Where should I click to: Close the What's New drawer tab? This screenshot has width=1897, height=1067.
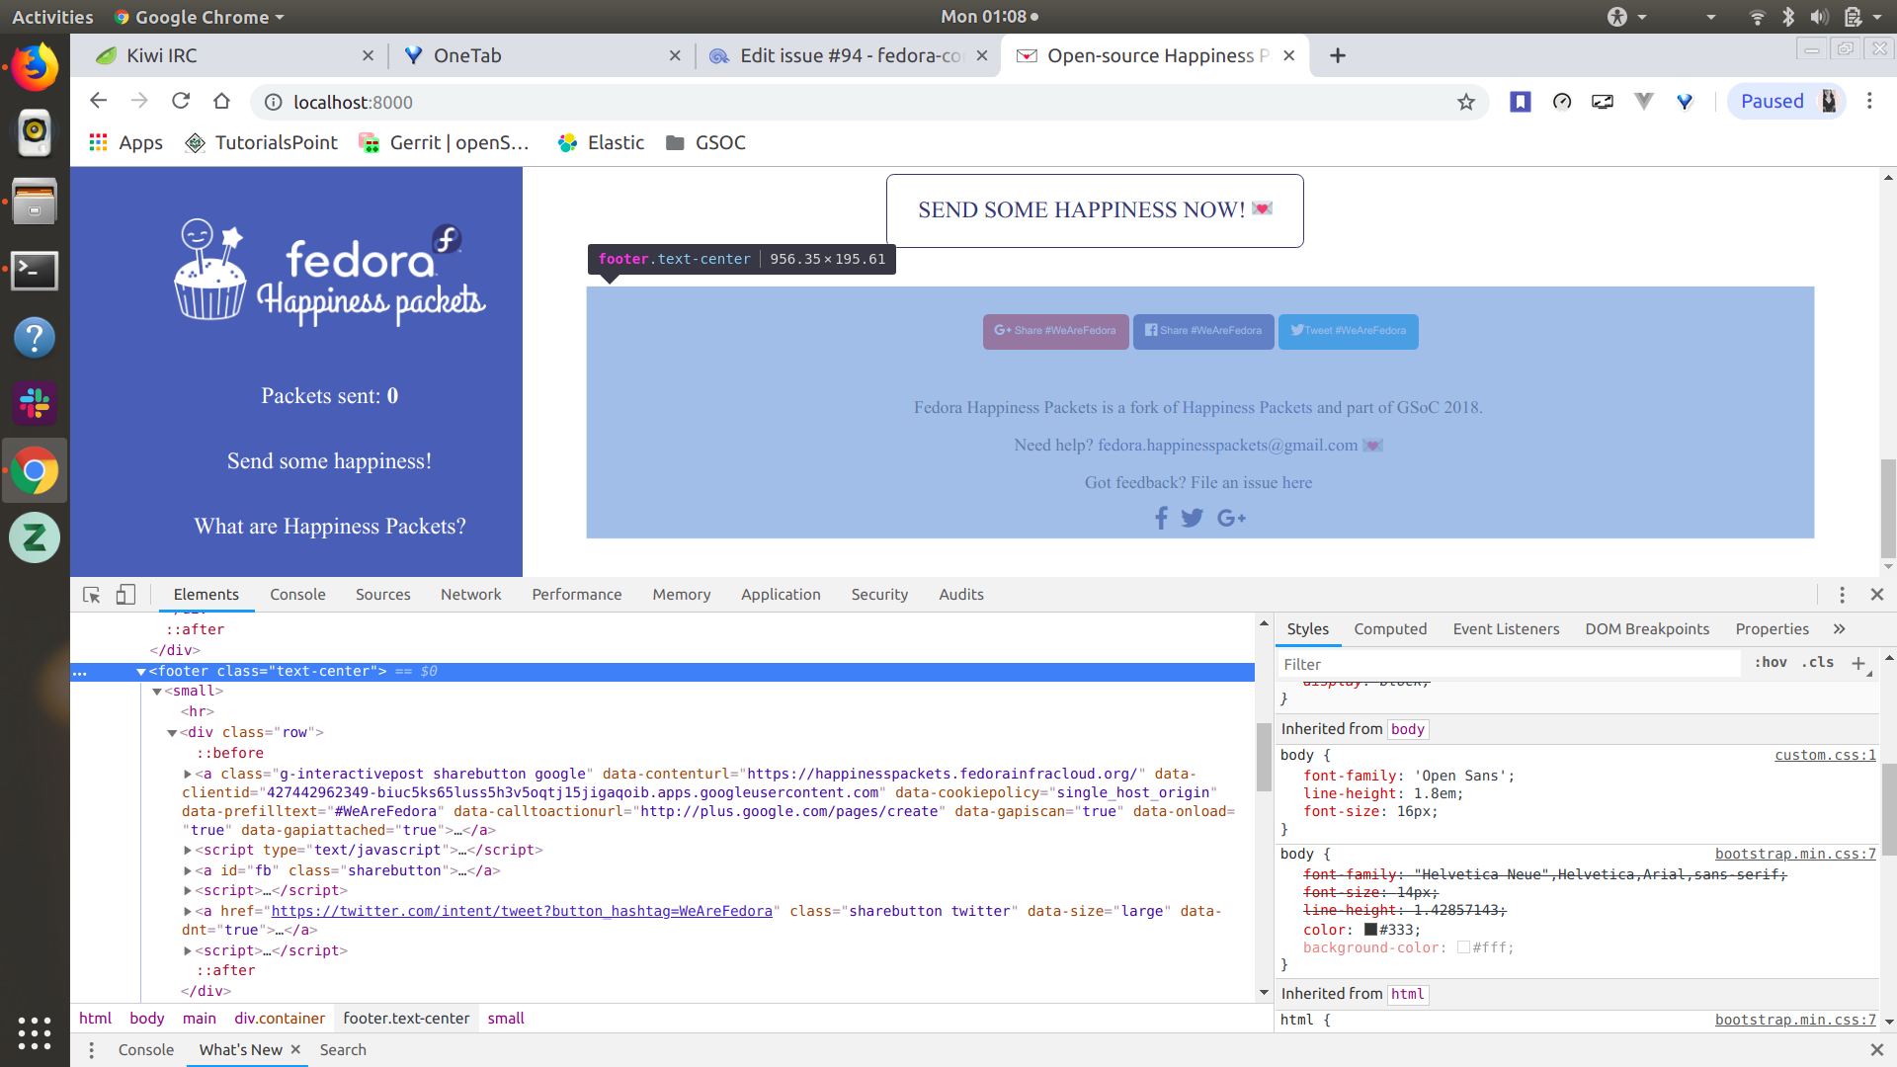(295, 1049)
